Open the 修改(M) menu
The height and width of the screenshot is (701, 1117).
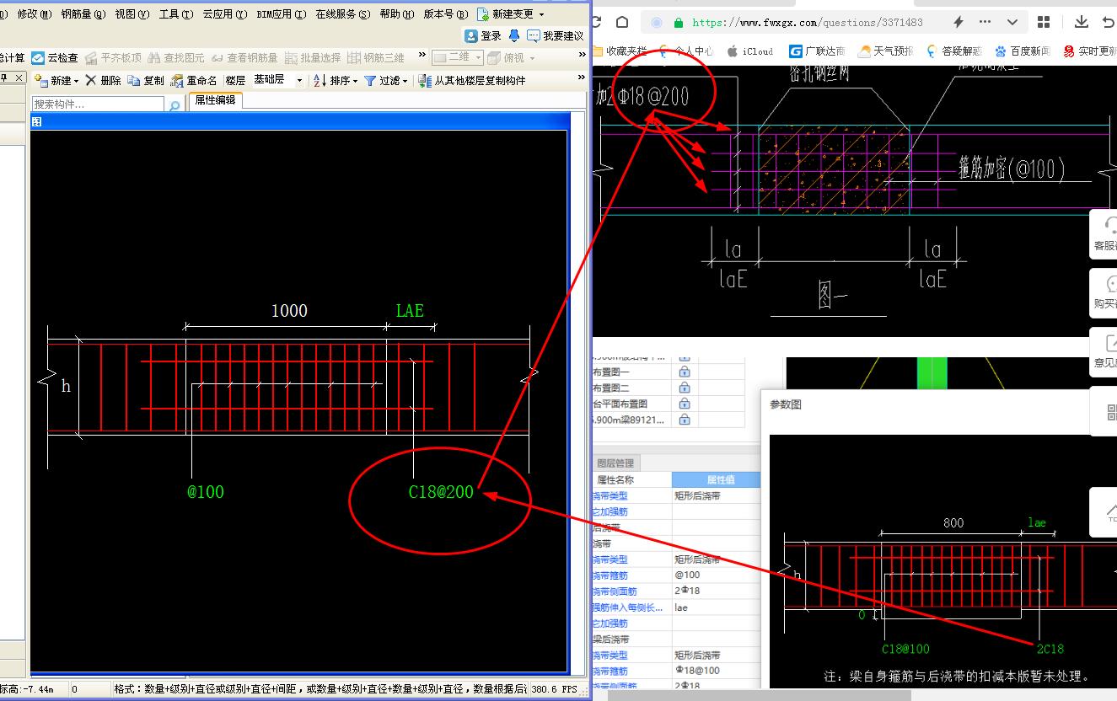[34, 14]
